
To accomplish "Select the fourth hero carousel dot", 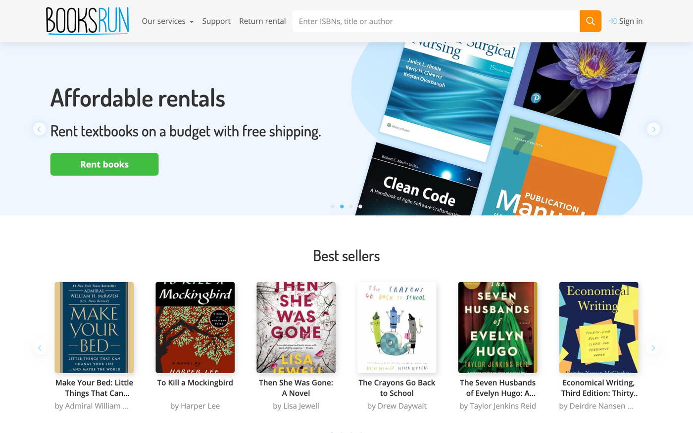I will pyautogui.click(x=360, y=206).
